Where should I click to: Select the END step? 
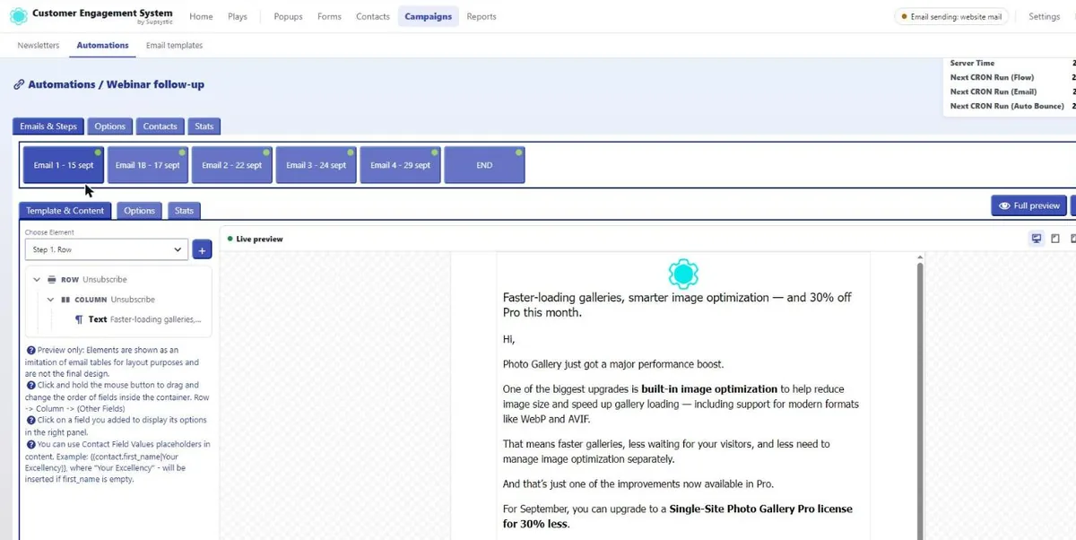coord(485,165)
